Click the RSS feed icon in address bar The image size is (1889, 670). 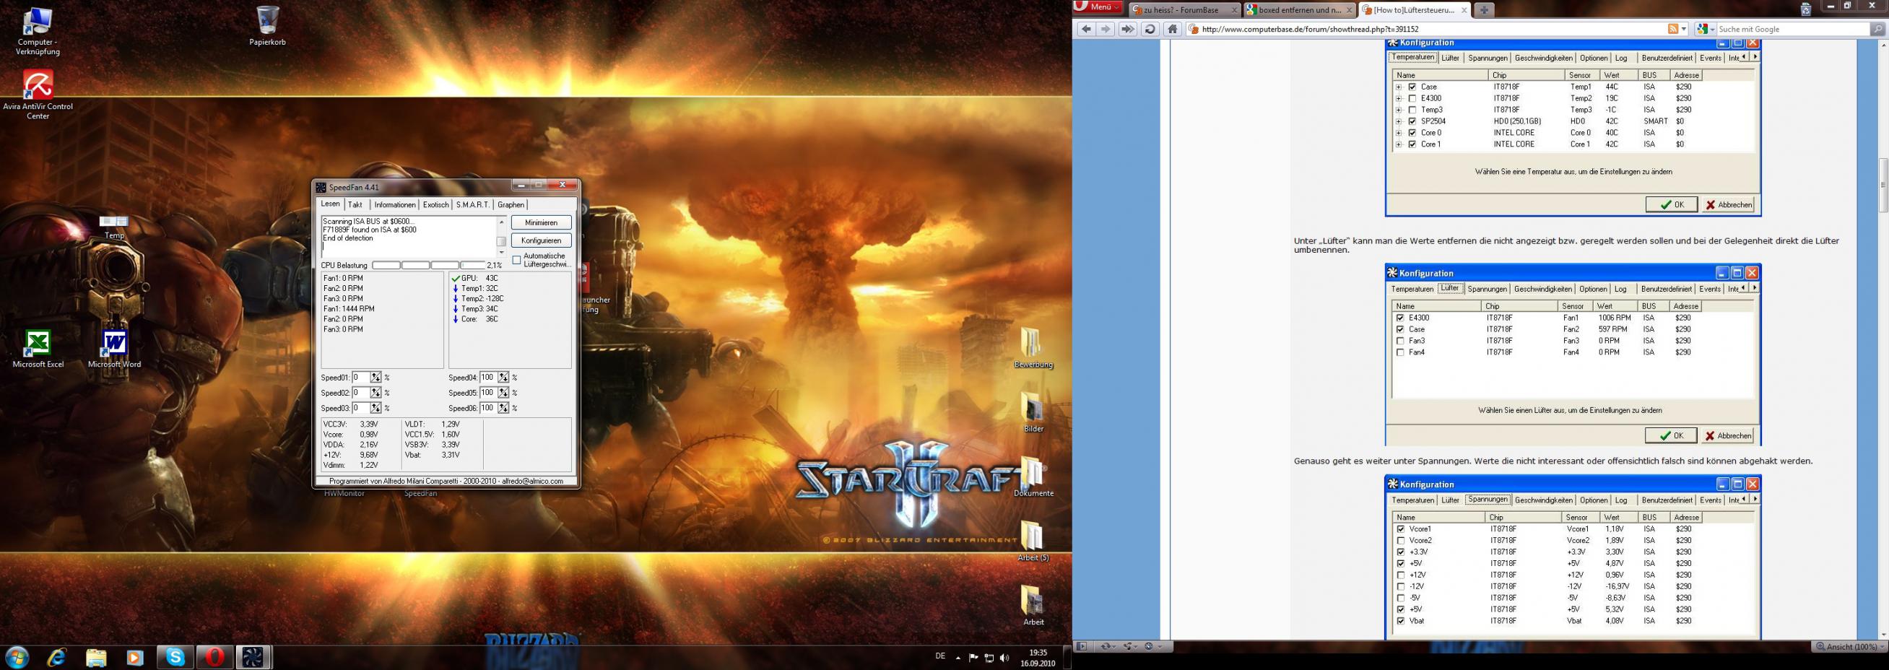(1672, 30)
